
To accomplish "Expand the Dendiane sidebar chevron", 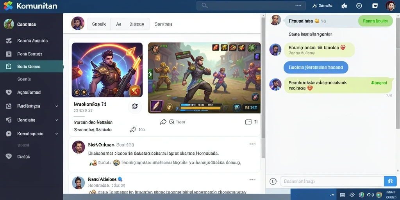I will point(57,120).
